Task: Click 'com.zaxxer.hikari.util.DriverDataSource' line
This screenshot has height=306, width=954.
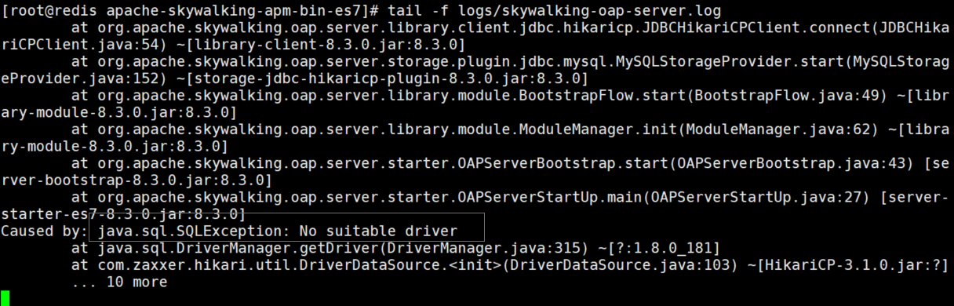Action: 511,264
